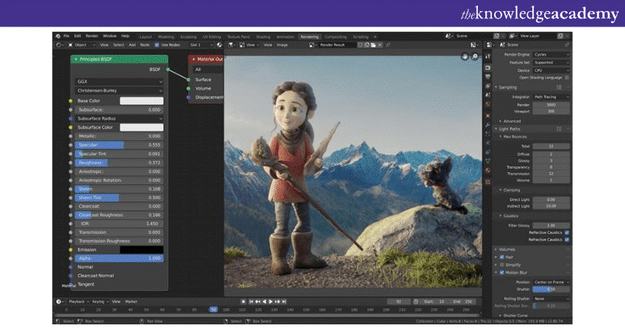Screen dimensions: 625x331
Task: Open the Render menu
Action: (x=91, y=35)
